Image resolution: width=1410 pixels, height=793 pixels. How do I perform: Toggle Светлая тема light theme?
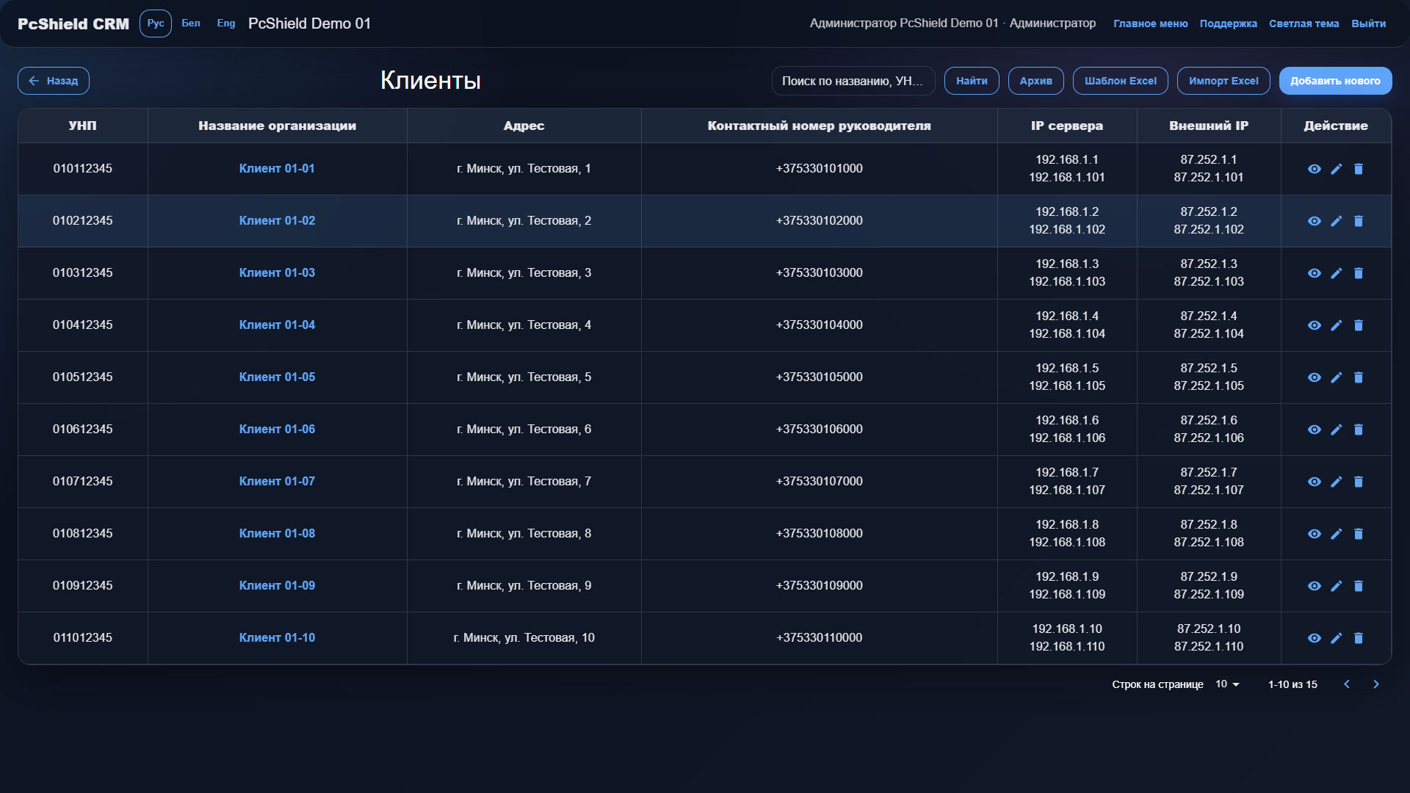pos(1304,23)
